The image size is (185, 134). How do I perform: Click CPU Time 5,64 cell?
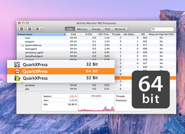coord(107,45)
